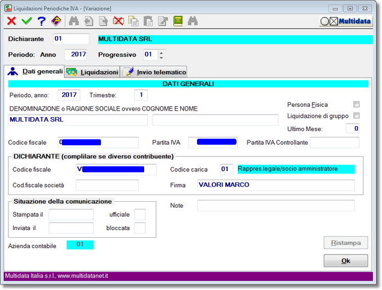382x290 pixels.
Task: Toggle the Liquidazione di gruppo checkbox
Action: (x=356, y=115)
